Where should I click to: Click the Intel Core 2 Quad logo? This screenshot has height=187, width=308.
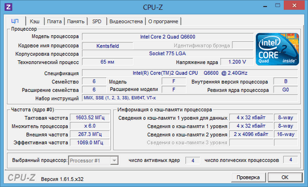pos(277,49)
